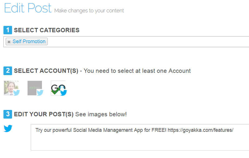Click the Twitter bird on the man's avatar

(16, 93)
